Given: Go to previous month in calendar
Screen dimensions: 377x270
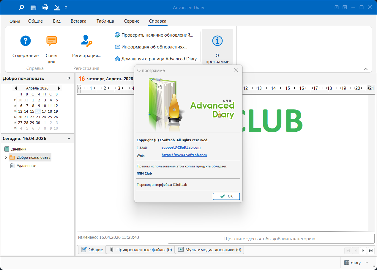Looking at the screenshot, I should tap(16, 88).
